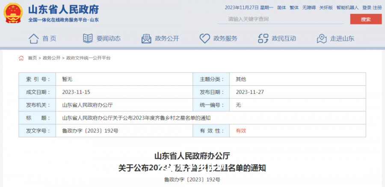Switch to 简体 simplified Chinese

tap(281, 8)
